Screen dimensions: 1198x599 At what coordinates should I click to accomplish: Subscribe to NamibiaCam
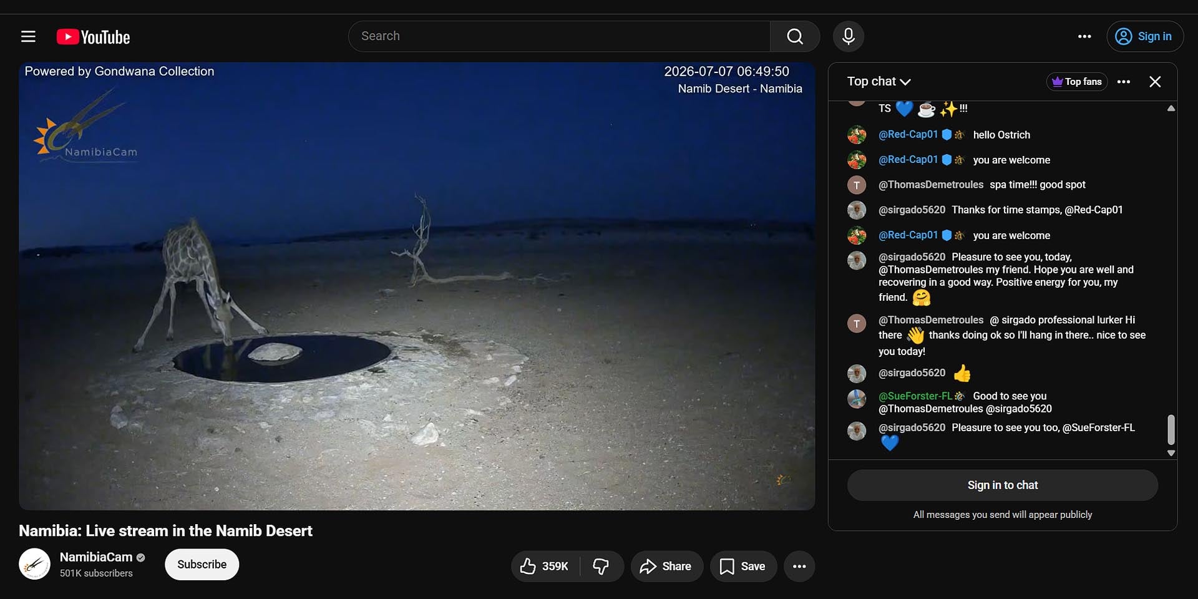pyautogui.click(x=202, y=564)
